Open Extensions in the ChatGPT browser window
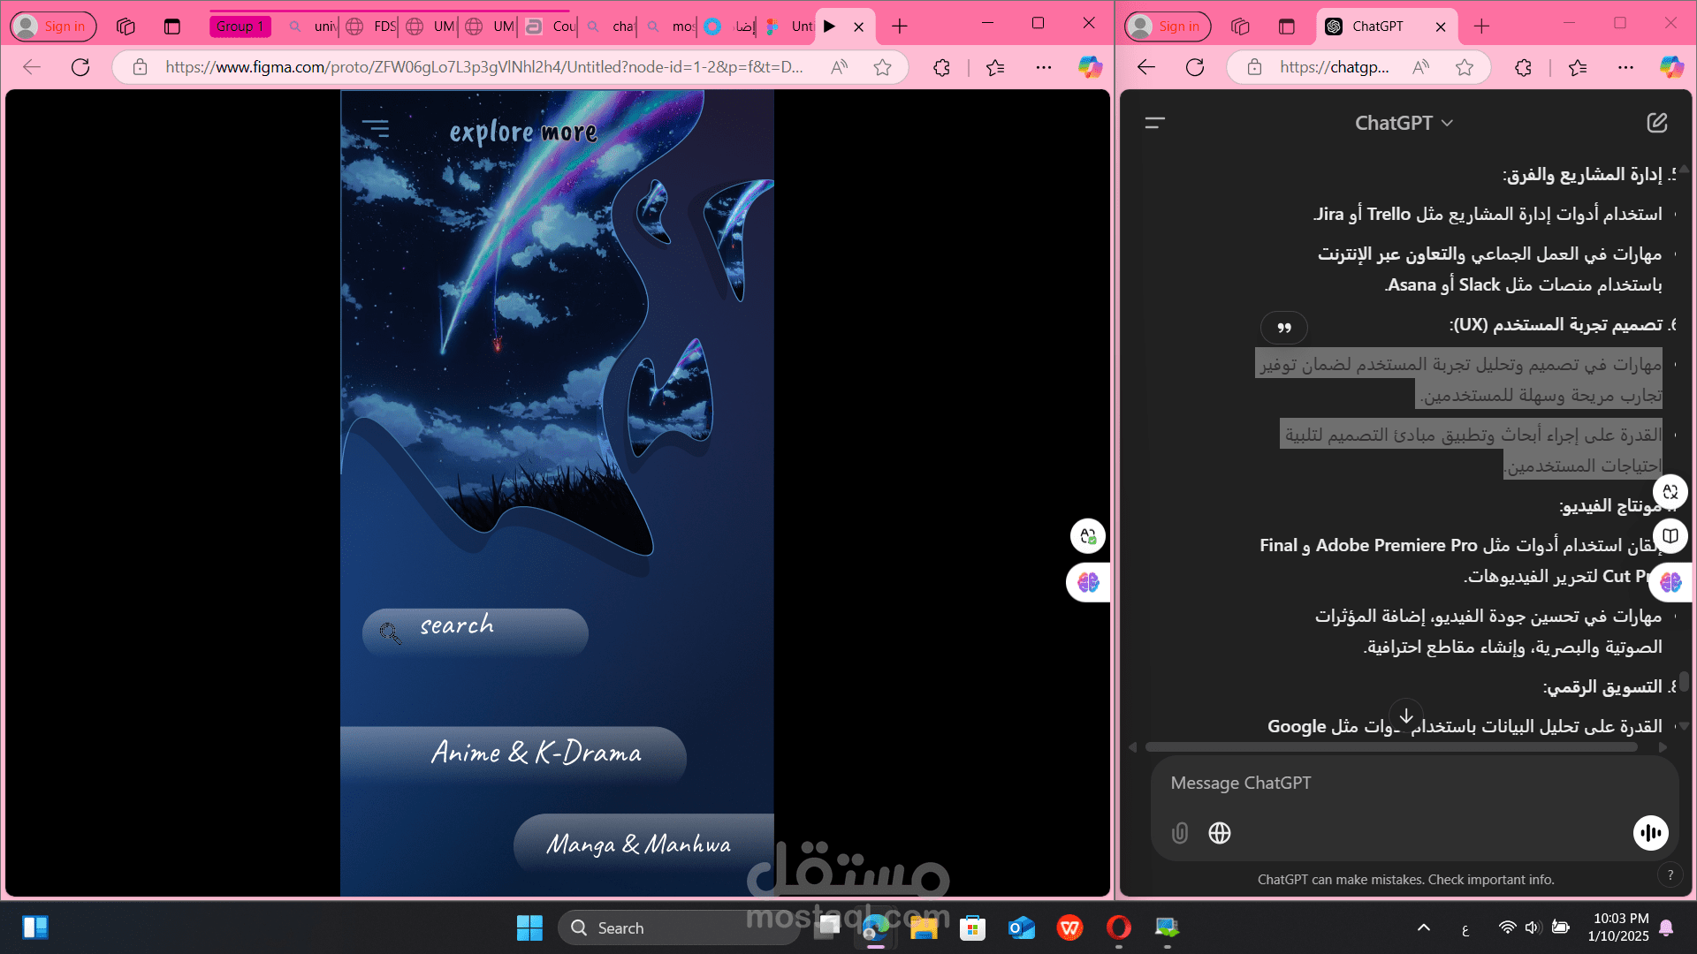Viewport: 1697px width, 954px height. click(x=1523, y=67)
